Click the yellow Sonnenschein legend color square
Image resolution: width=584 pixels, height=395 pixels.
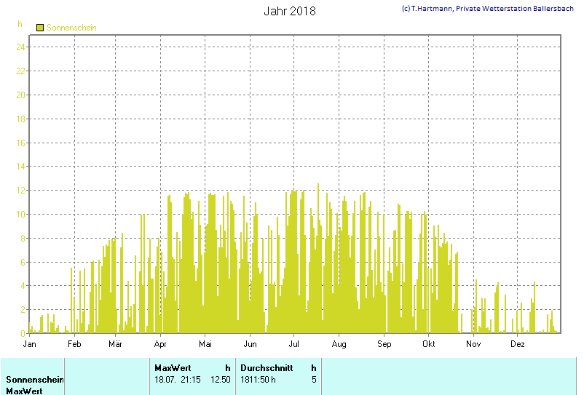pos(40,28)
